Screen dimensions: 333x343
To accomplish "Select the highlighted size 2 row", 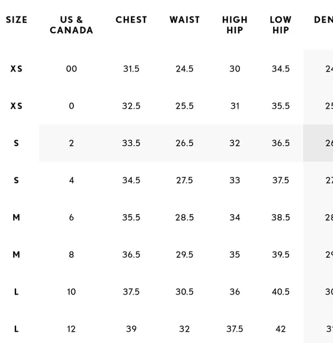I will pos(186,143).
